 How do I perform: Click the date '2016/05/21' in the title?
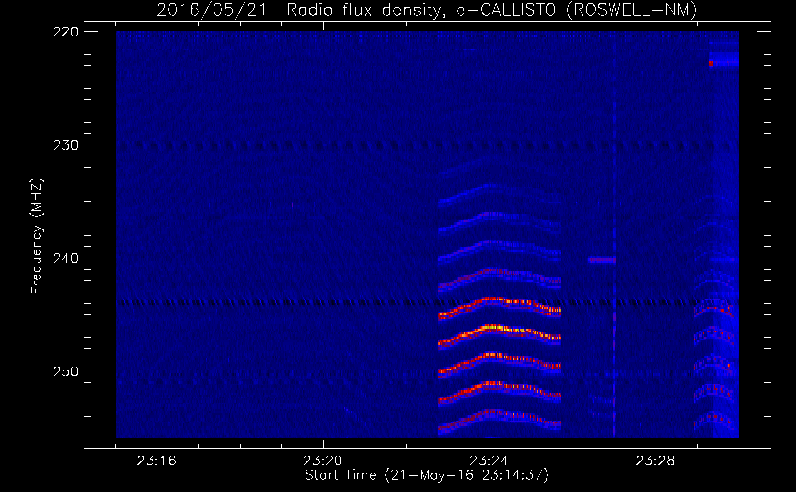point(212,10)
